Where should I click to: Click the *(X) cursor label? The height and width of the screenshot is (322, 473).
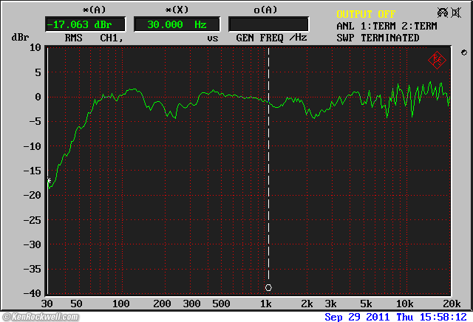click(177, 10)
